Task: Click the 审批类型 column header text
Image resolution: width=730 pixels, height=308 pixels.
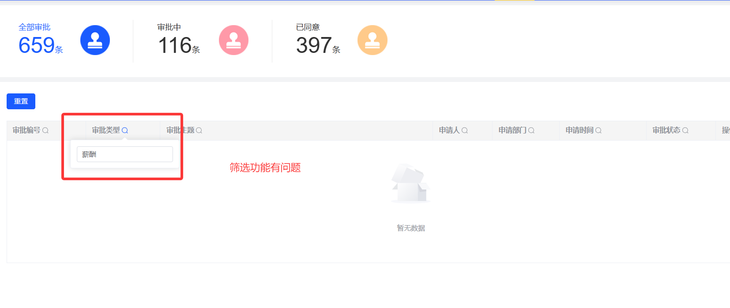Action: pos(106,130)
